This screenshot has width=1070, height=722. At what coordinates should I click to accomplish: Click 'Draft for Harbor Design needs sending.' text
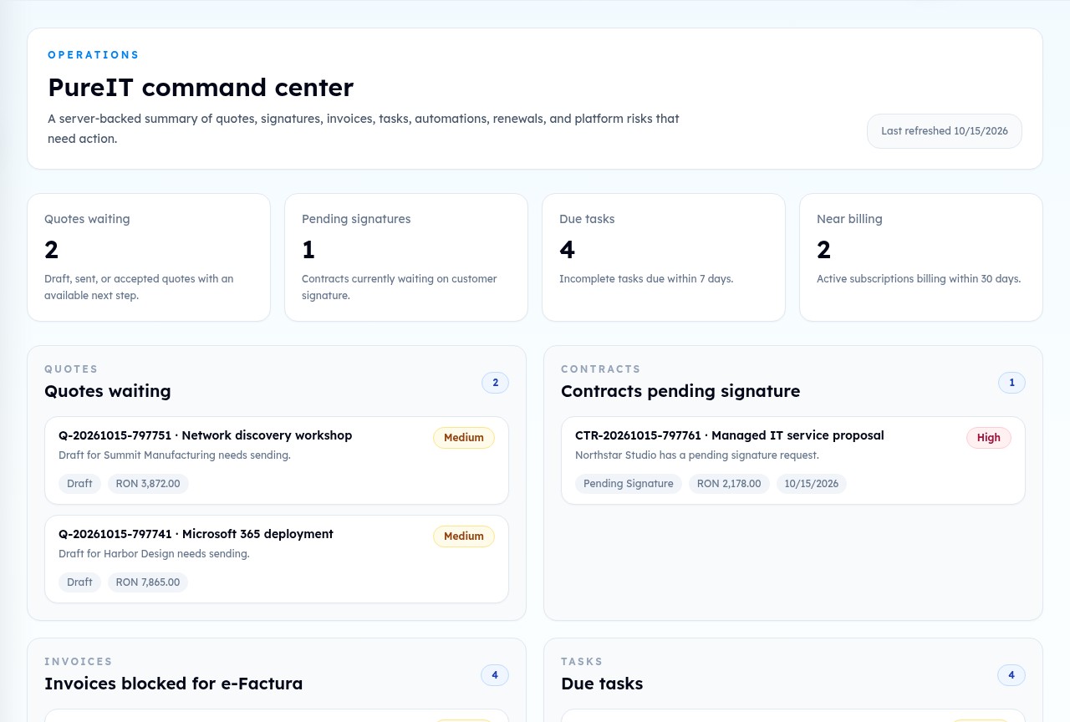[154, 554]
